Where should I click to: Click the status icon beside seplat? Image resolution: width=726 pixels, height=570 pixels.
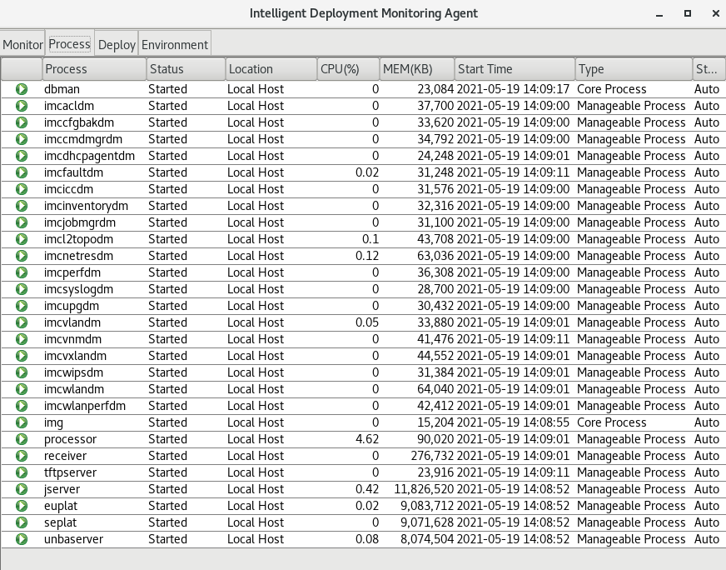(x=22, y=522)
